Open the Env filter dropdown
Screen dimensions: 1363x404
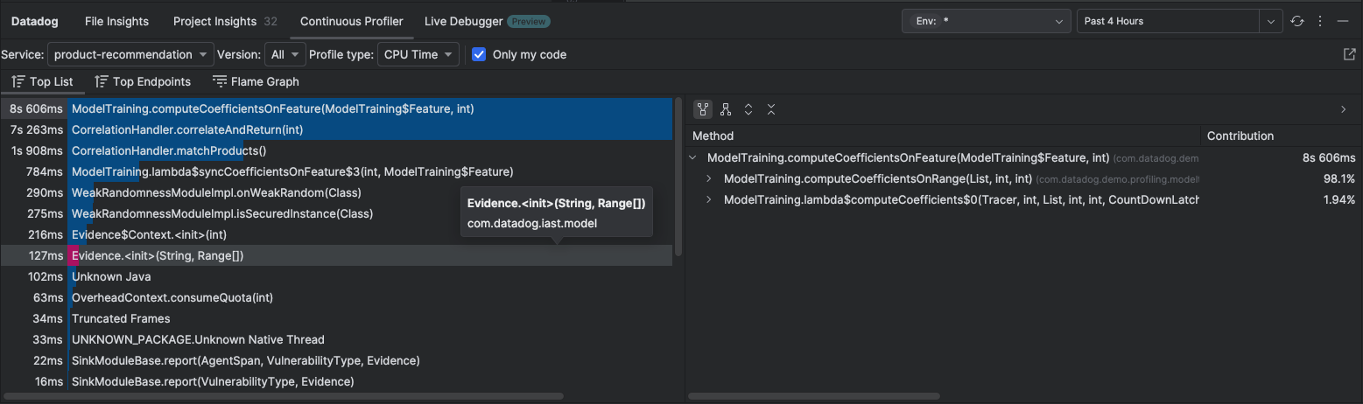coord(986,21)
